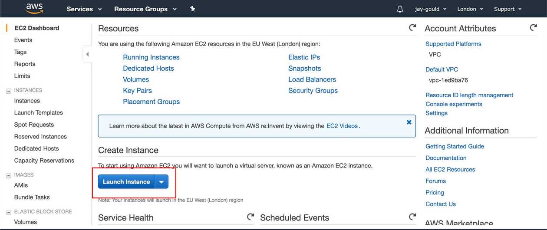Open the AWS logo home link
The height and width of the screenshot is (230, 547).
pos(34,9)
